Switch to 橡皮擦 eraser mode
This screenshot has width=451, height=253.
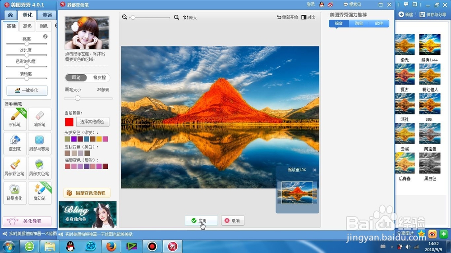100,77
